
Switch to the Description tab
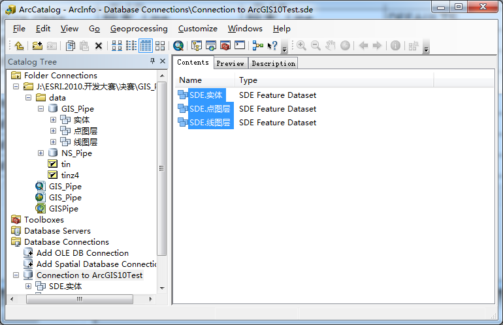tap(273, 63)
